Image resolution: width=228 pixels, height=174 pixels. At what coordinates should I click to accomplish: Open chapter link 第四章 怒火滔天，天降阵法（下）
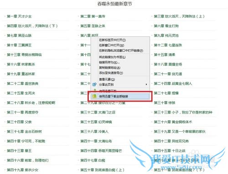click(x=32, y=26)
